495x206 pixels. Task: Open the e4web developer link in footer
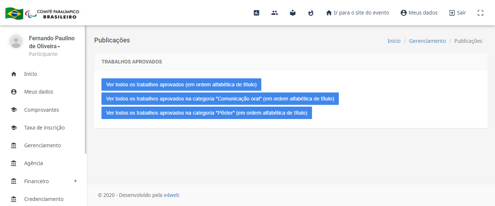[171, 195]
